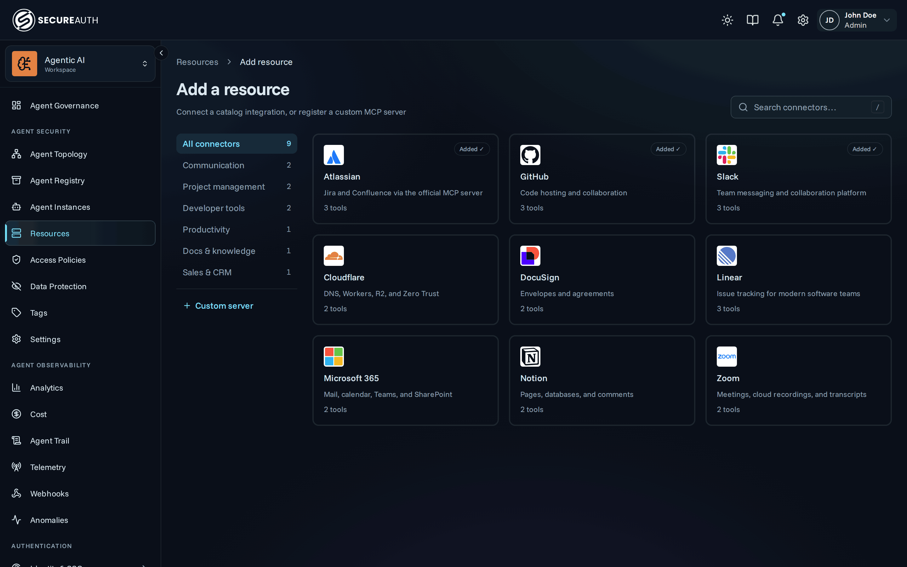The width and height of the screenshot is (907, 567).
Task: Open Access Policies
Action: coord(80,260)
